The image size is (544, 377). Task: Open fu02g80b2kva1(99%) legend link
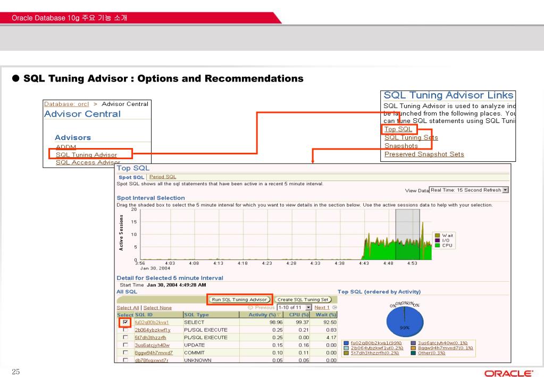[x=376, y=343]
